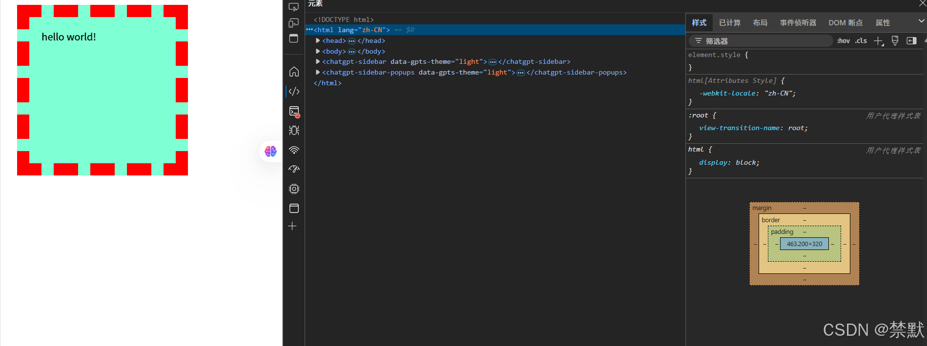Switch to the 已计算 tab

[x=730, y=22]
